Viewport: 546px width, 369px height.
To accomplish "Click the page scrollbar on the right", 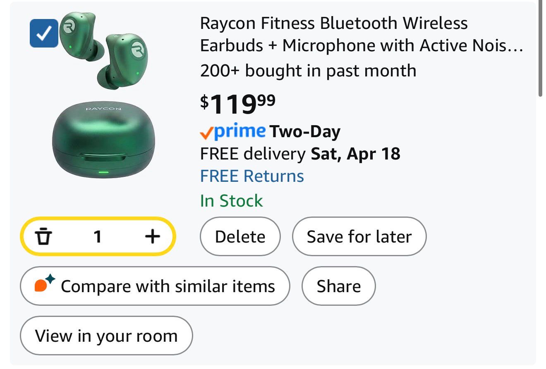I will point(540,50).
